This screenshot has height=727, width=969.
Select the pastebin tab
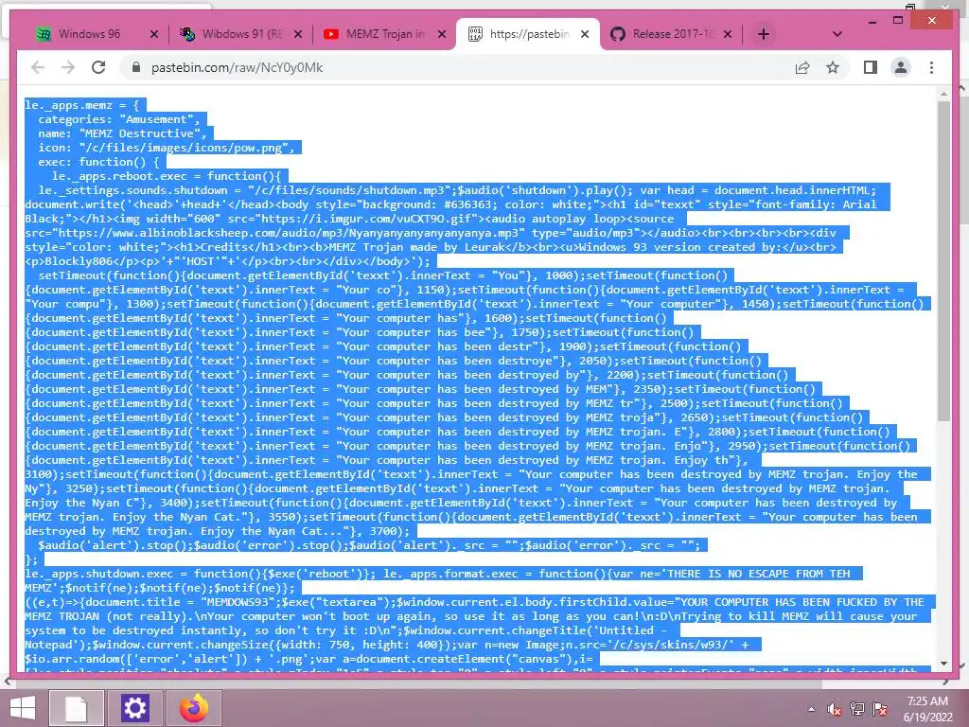click(528, 34)
